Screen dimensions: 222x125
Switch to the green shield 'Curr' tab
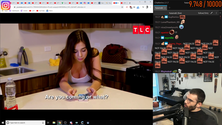click(64, 3)
